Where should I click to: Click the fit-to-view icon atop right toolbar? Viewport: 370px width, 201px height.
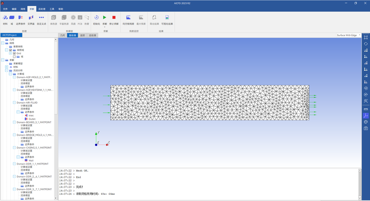click(x=366, y=38)
